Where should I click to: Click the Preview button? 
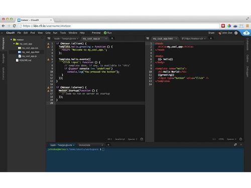click(x=96, y=33)
